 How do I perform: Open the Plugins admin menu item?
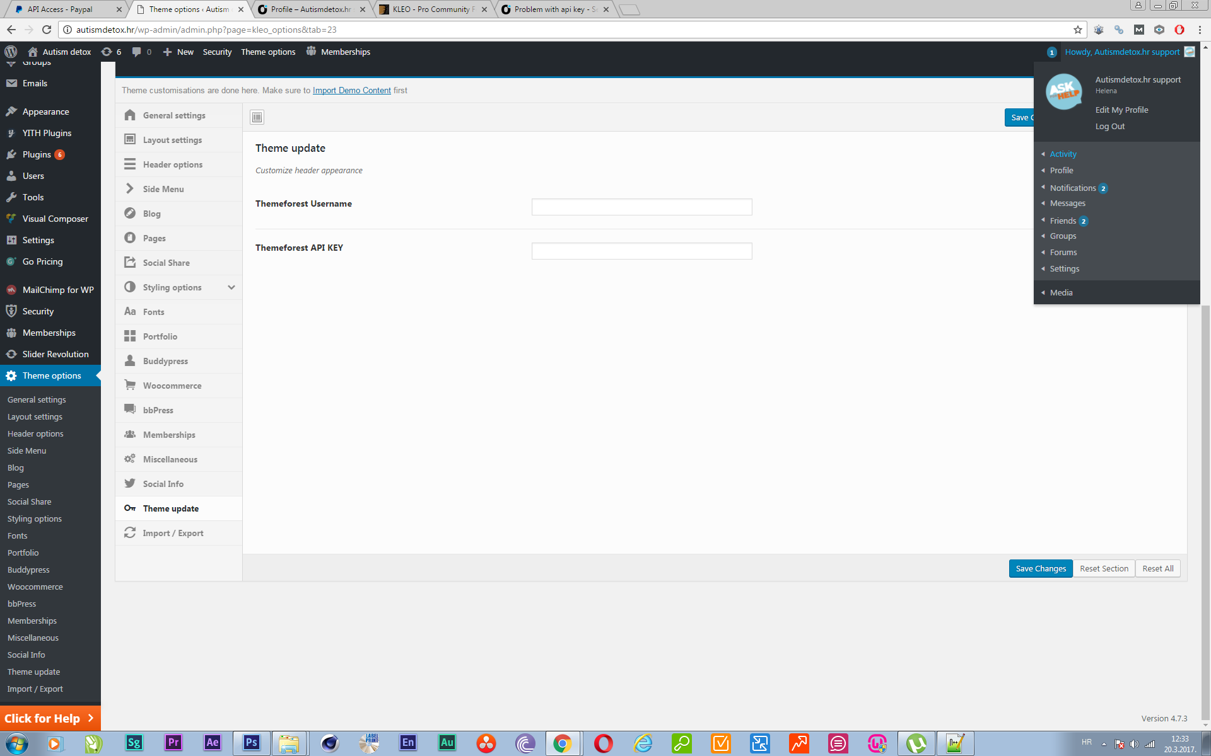37,154
